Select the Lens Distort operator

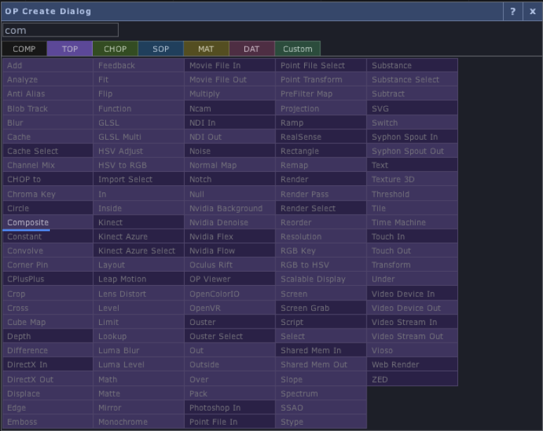(138, 294)
